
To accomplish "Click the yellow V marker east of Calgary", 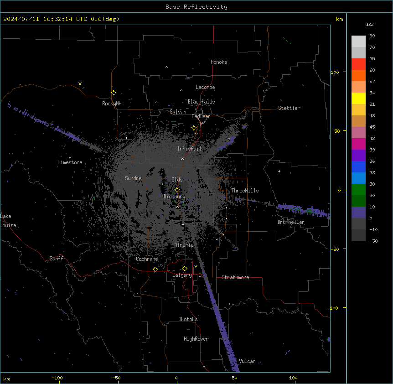I will (196, 266).
